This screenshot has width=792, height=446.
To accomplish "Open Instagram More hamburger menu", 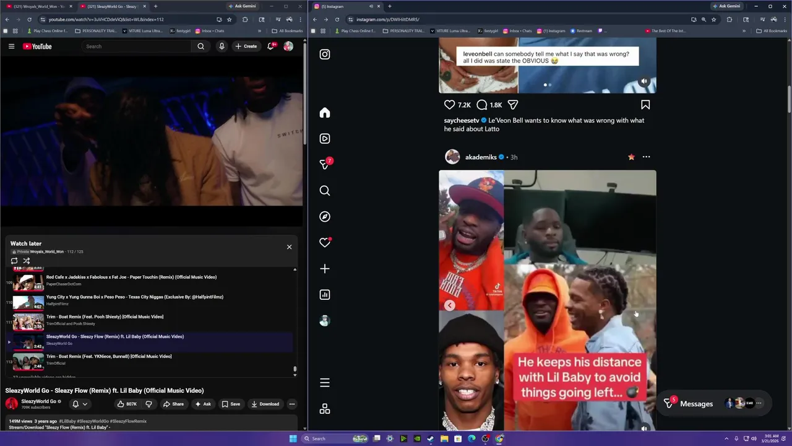I will coord(325,383).
